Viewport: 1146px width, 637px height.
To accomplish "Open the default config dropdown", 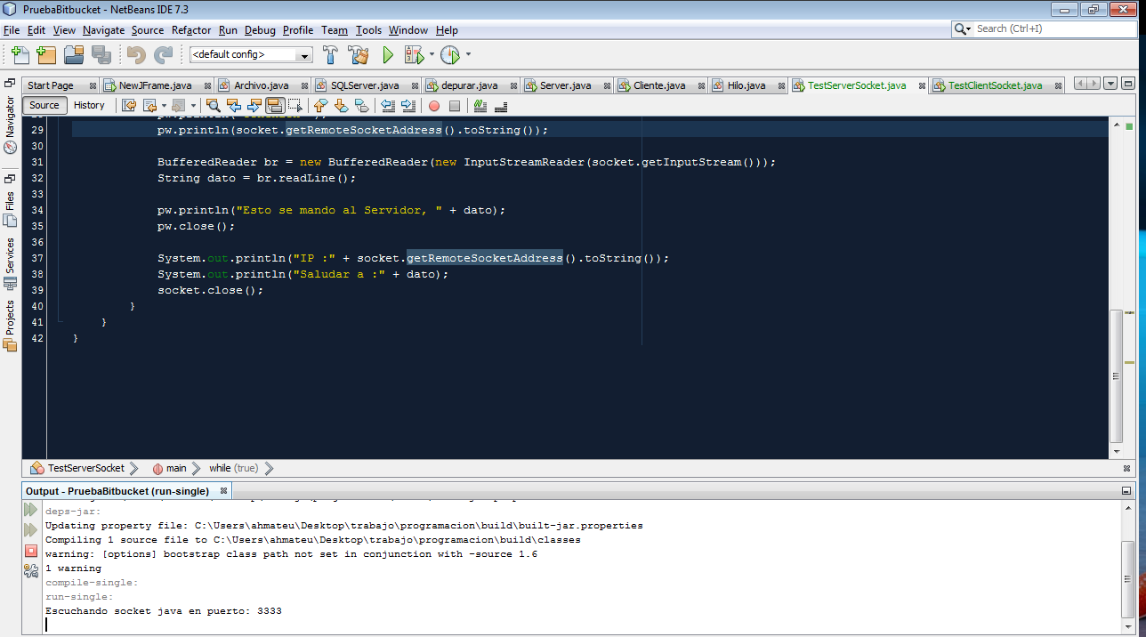I will point(305,54).
